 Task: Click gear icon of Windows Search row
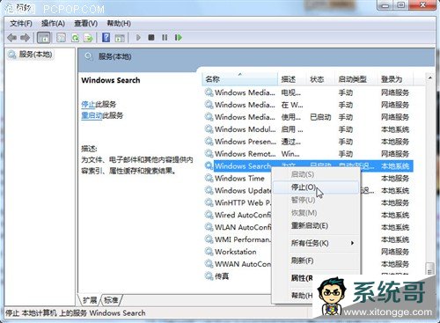(209, 165)
